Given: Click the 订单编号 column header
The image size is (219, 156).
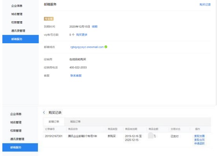Looking at the screenshot, I should 50,129.
